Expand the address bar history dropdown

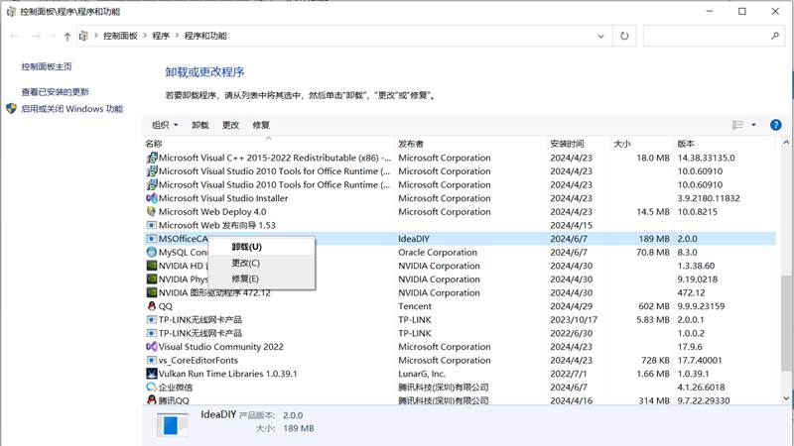(x=600, y=36)
